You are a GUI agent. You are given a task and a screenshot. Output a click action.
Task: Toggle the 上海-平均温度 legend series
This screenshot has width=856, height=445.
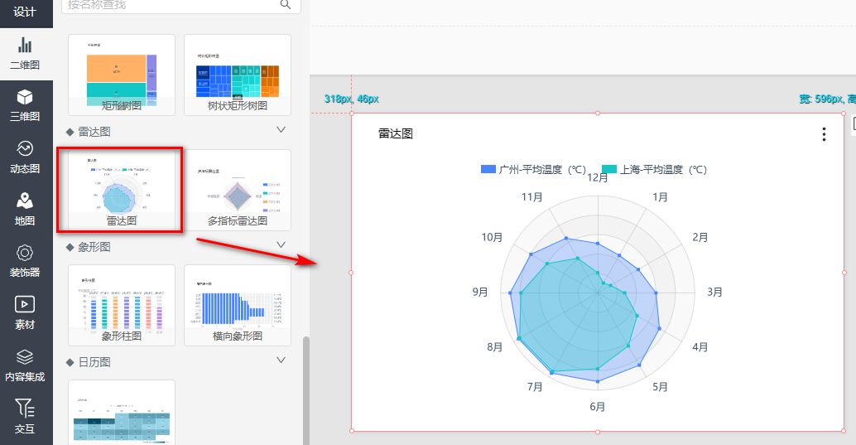654,169
